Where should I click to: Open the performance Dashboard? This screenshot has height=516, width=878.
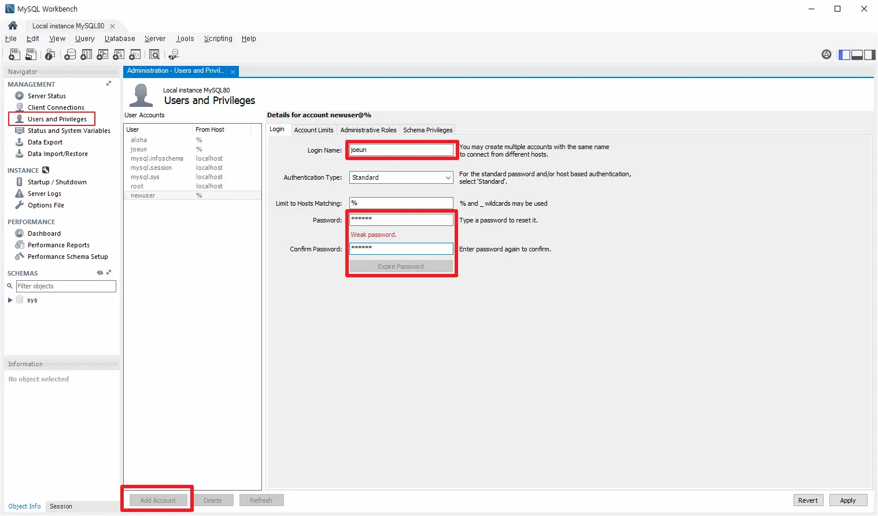[x=44, y=233]
